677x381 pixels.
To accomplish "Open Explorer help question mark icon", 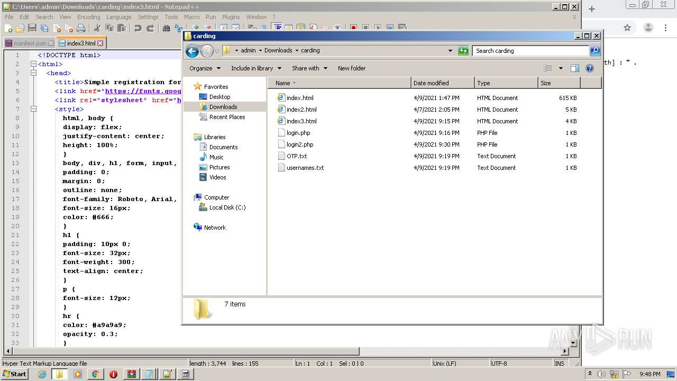I will 590,68.
